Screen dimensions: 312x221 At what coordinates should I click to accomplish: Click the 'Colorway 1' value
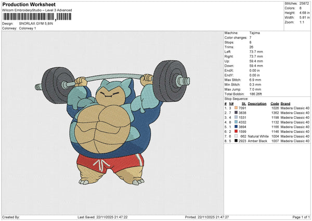tap(28, 28)
